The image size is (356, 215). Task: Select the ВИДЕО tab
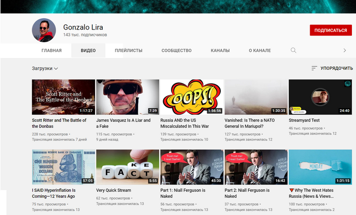click(88, 50)
